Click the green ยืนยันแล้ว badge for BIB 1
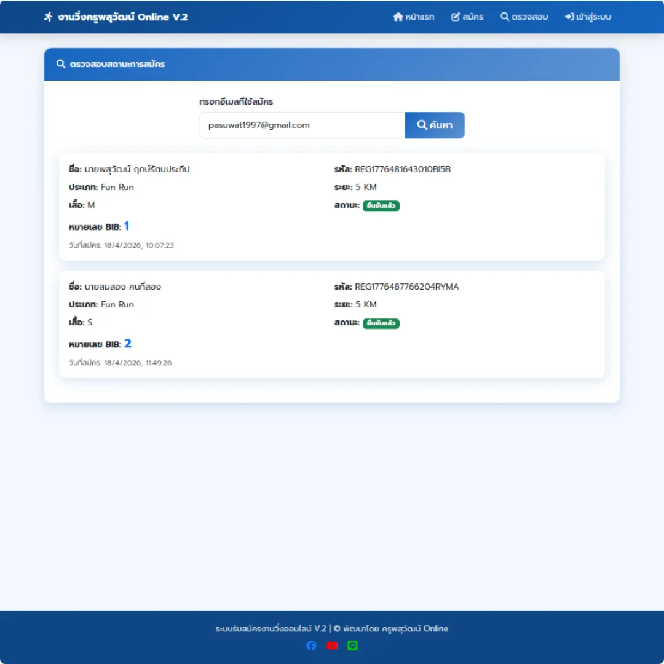This screenshot has height=664, width=664. 381,205
